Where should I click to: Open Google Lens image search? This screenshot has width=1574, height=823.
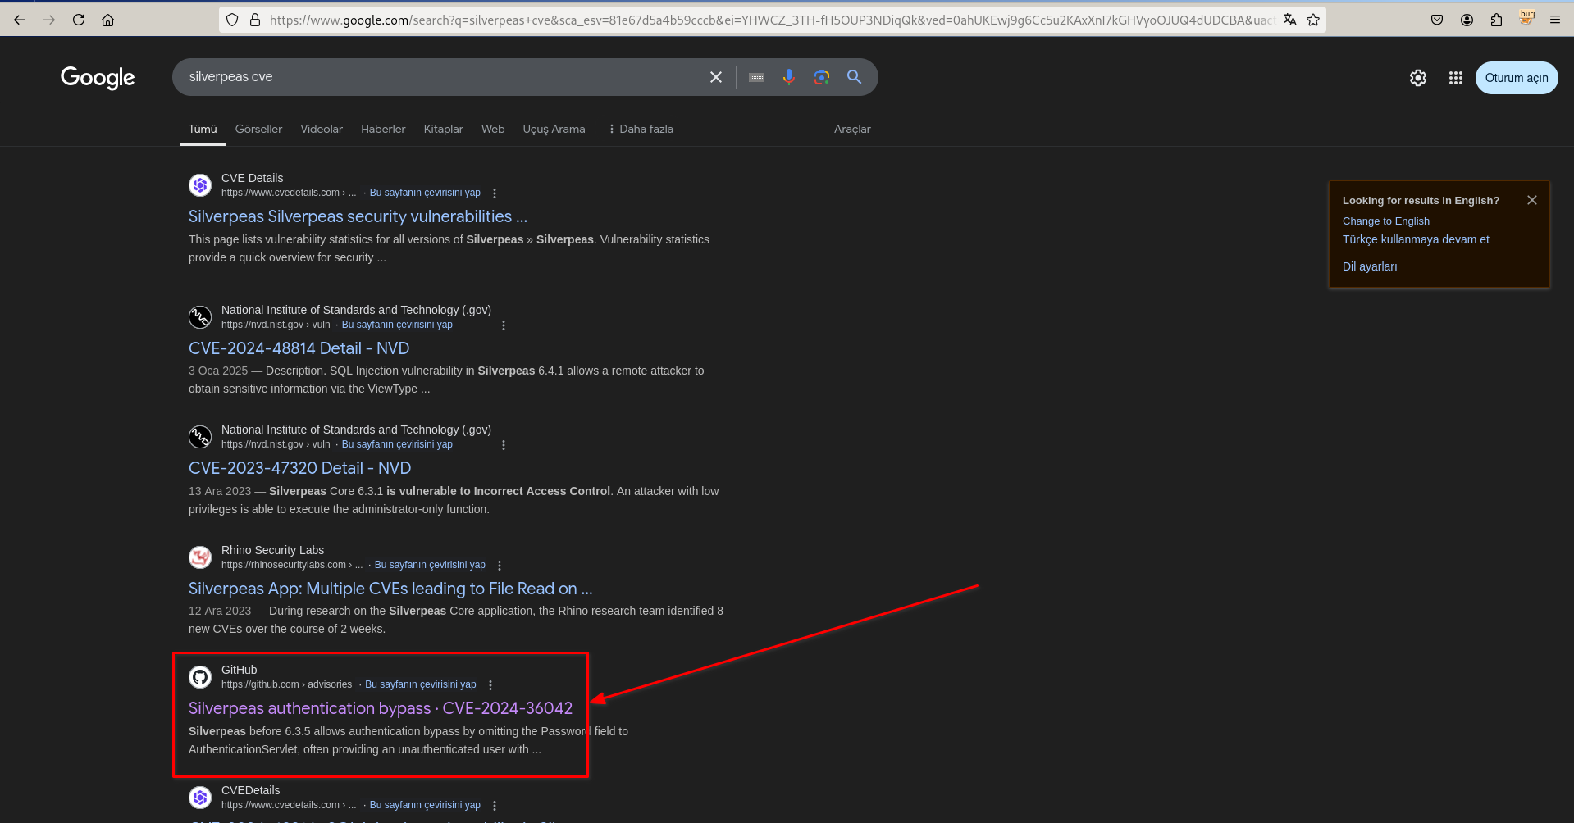point(821,77)
